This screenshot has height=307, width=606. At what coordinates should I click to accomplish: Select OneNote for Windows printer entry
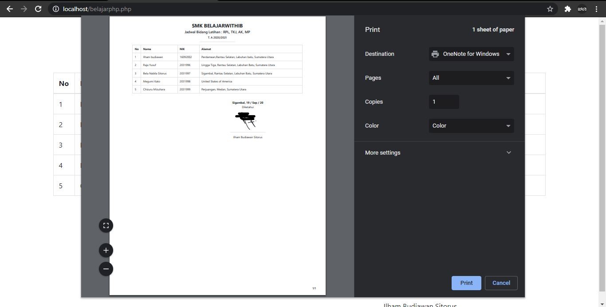[471, 54]
